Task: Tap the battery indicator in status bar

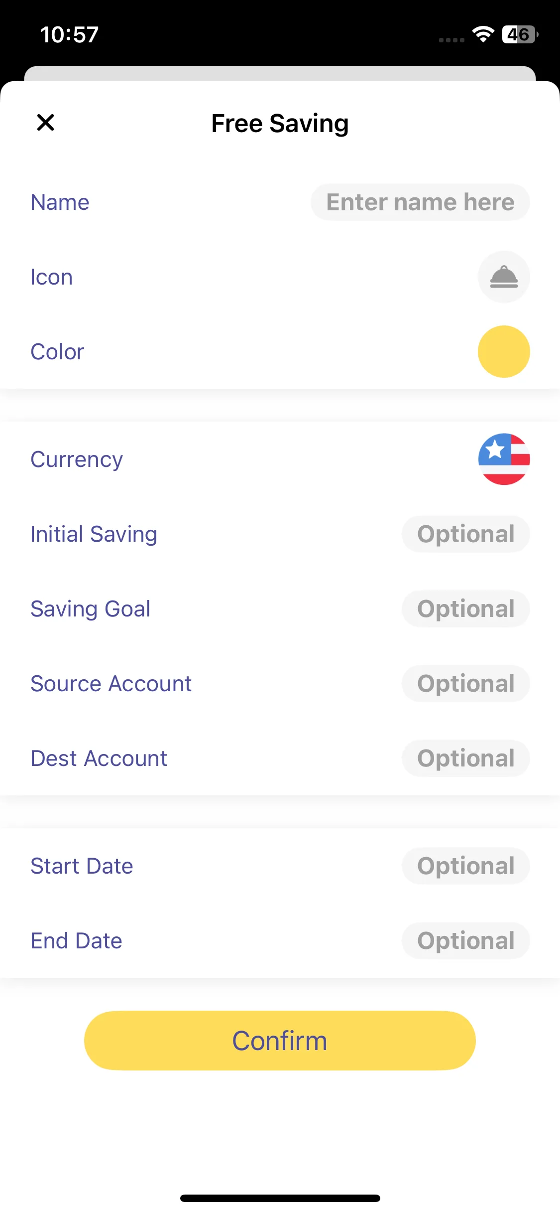Action: click(x=519, y=34)
